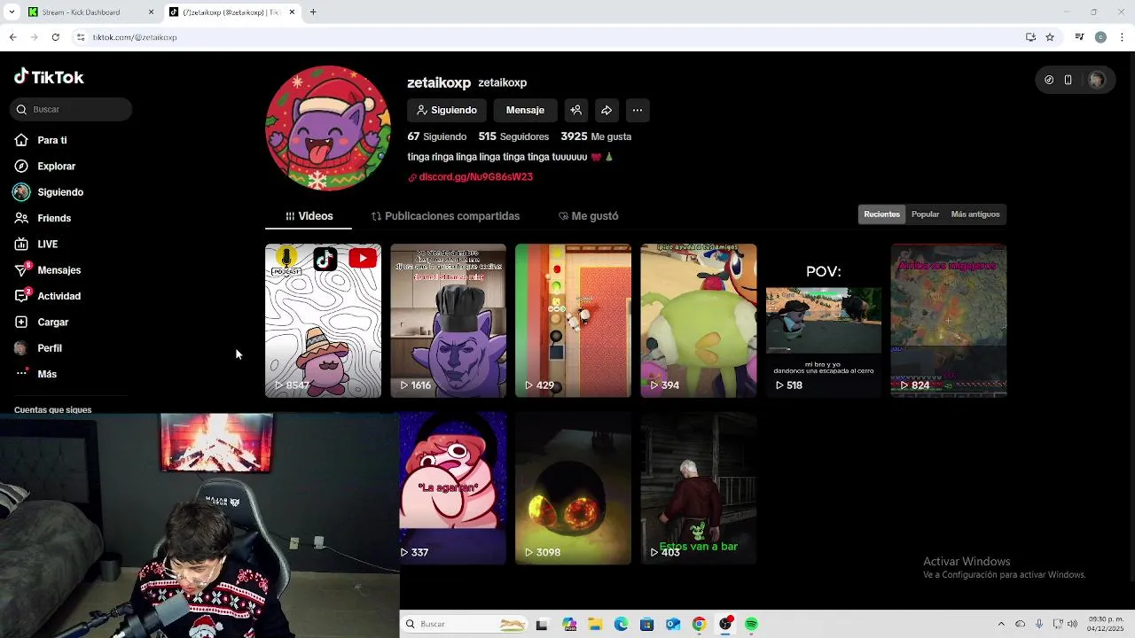Open account avatar menu top right
The image size is (1135, 638).
tap(1097, 80)
